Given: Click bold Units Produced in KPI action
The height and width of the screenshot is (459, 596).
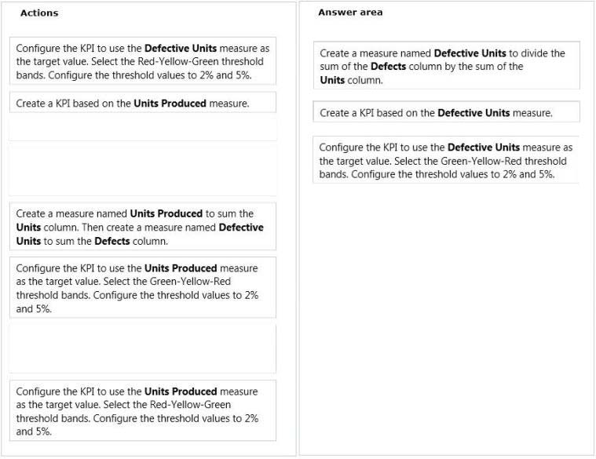Looking at the screenshot, I should point(170,104).
